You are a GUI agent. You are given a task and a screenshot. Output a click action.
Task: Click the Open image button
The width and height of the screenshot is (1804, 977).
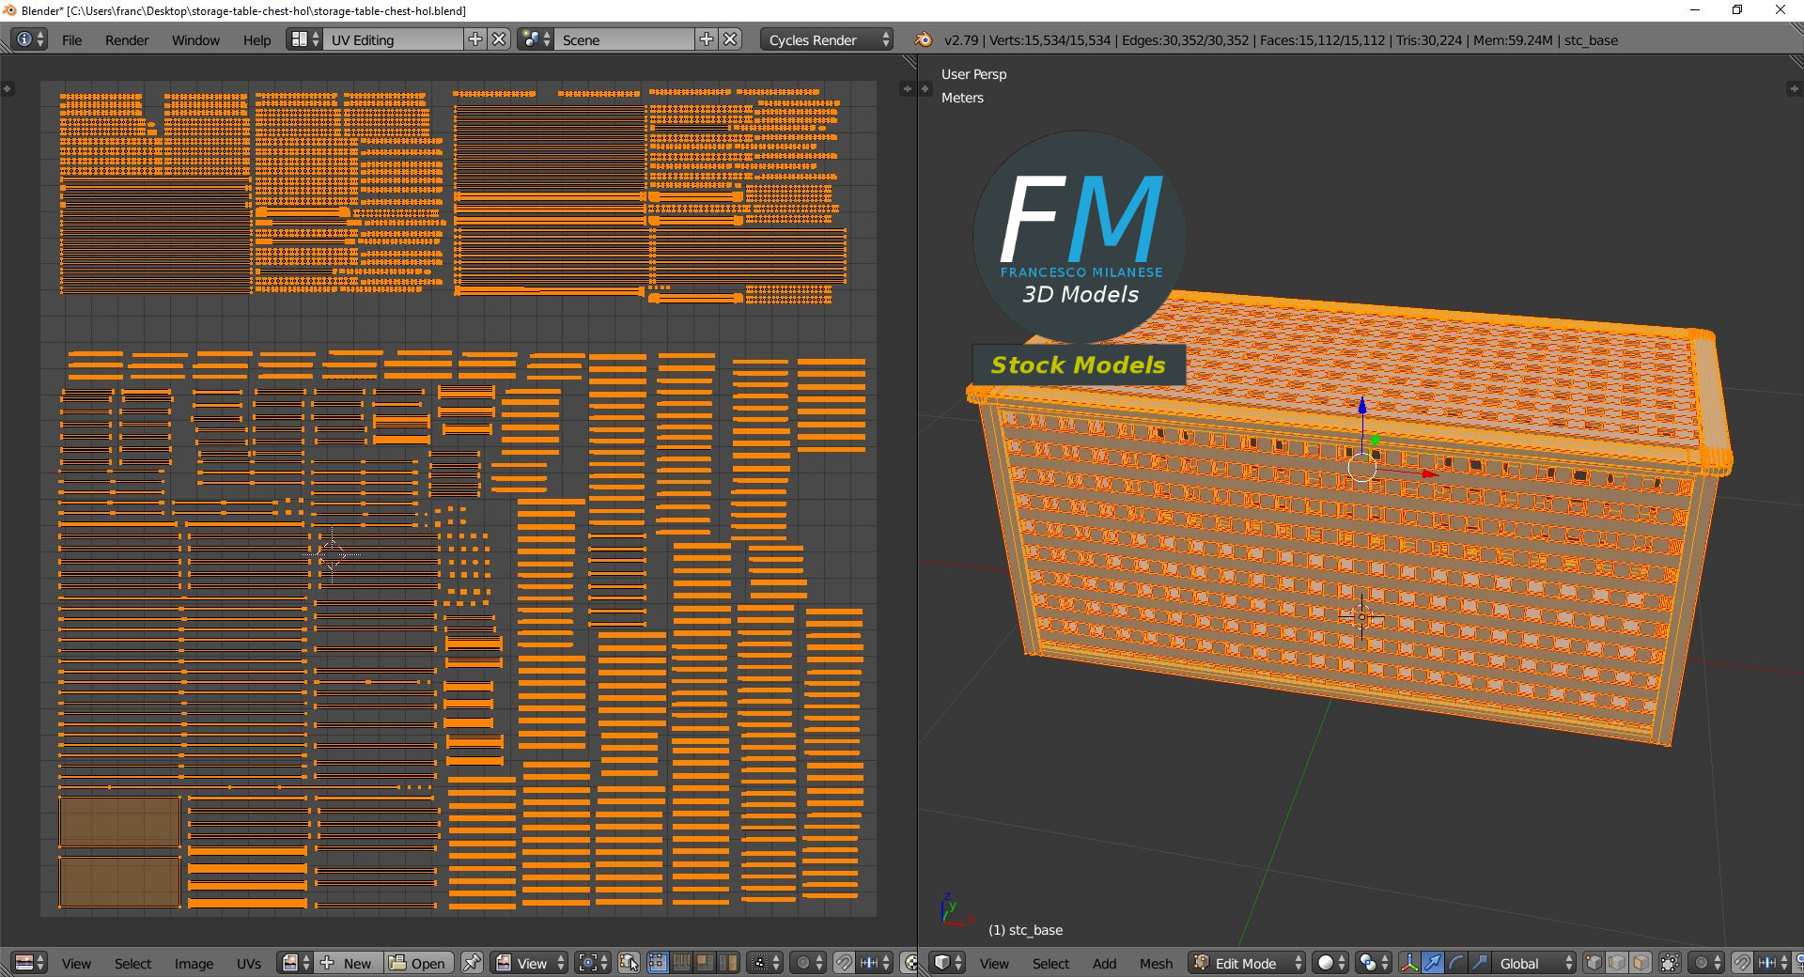[418, 963]
